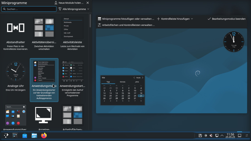Launch Discover software store from taskbar
This screenshot has width=251, height=141.
coord(25,135)
